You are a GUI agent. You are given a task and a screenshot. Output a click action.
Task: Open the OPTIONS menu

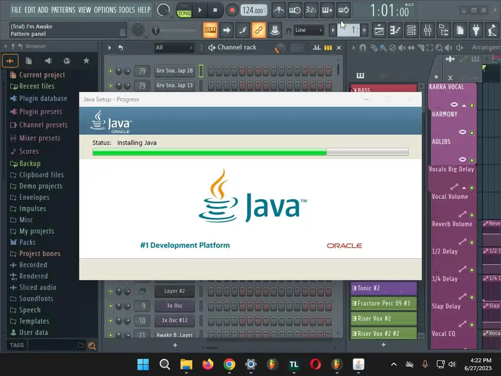[105, 10]
